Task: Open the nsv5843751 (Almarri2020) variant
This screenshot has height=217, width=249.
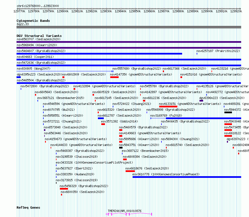Action: (x=139, y=145)
